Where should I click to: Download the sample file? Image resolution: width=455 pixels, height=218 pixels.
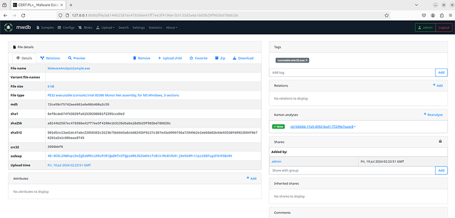pos(243,58)
